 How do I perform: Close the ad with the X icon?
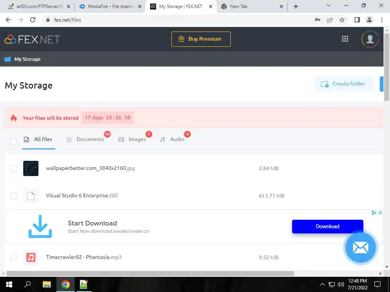click(x=380, y=213)
